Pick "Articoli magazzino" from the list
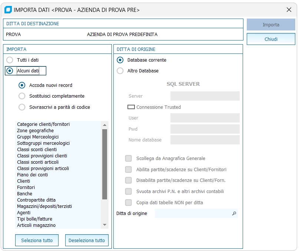This screenshot has height=251, width=299. tap(36, 225)
